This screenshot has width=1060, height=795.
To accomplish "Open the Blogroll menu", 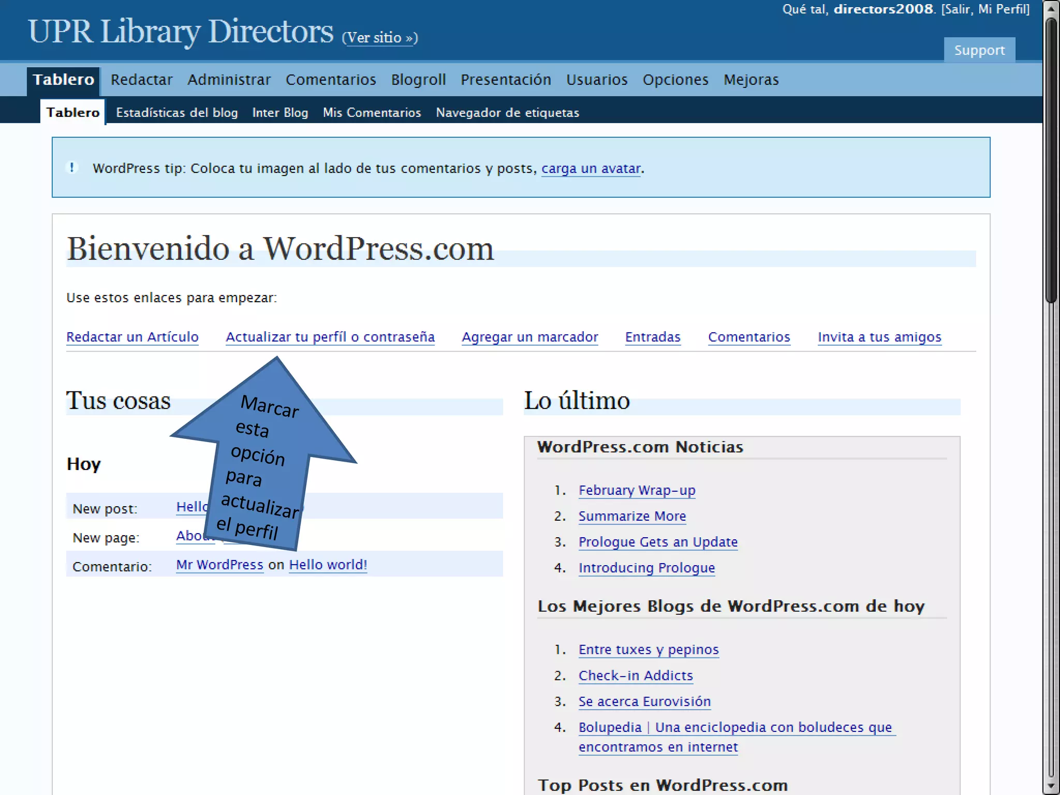I will tap(418, 80).
